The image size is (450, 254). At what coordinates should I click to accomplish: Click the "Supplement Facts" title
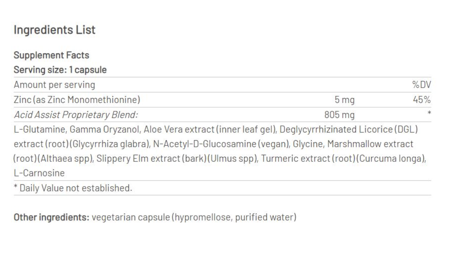[51, 55]
